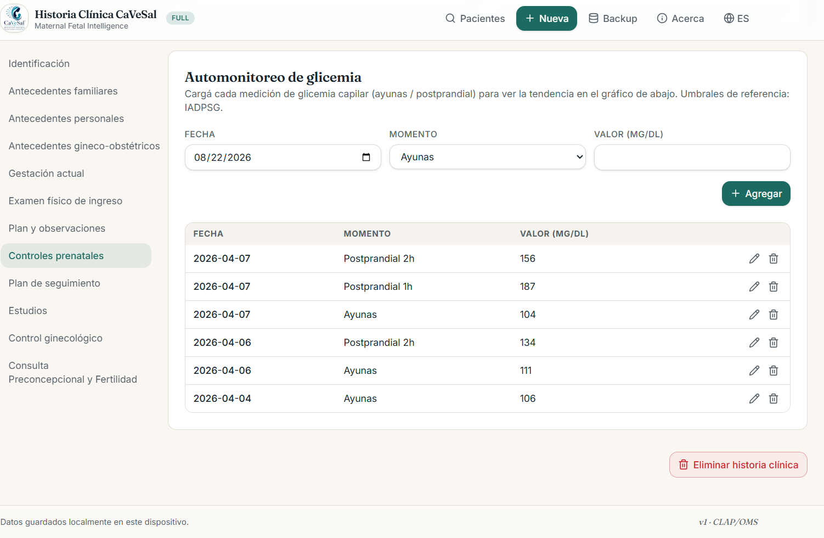Click Historia Clínica CaVeSal title
Image resolution: width=824 pixels, height=538 pixels.
pos(95,14)
